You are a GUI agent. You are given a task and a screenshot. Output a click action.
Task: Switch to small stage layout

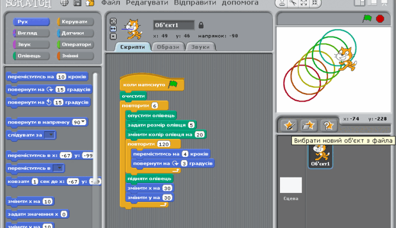pos(360,3)
